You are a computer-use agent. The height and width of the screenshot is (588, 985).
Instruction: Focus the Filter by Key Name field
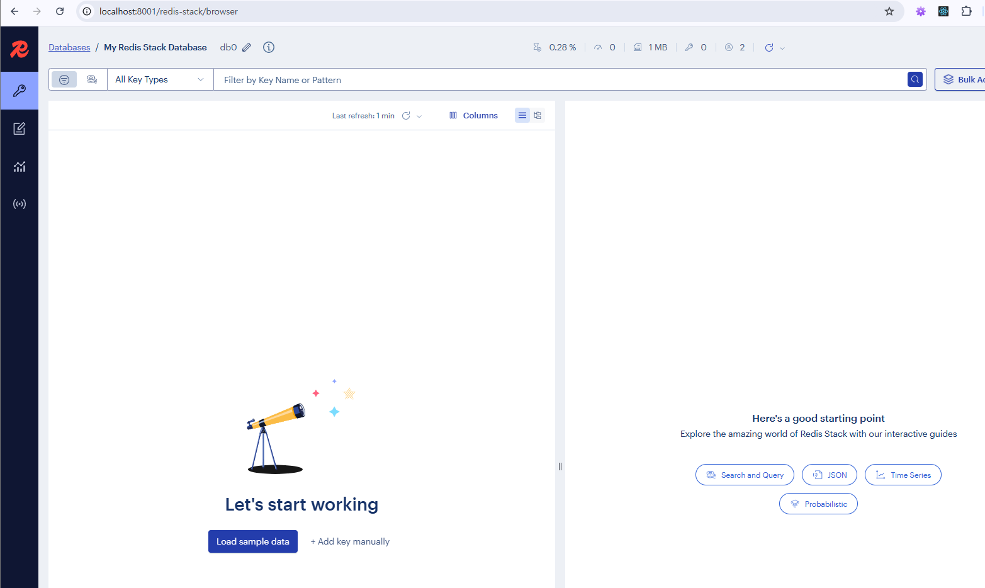559,80
